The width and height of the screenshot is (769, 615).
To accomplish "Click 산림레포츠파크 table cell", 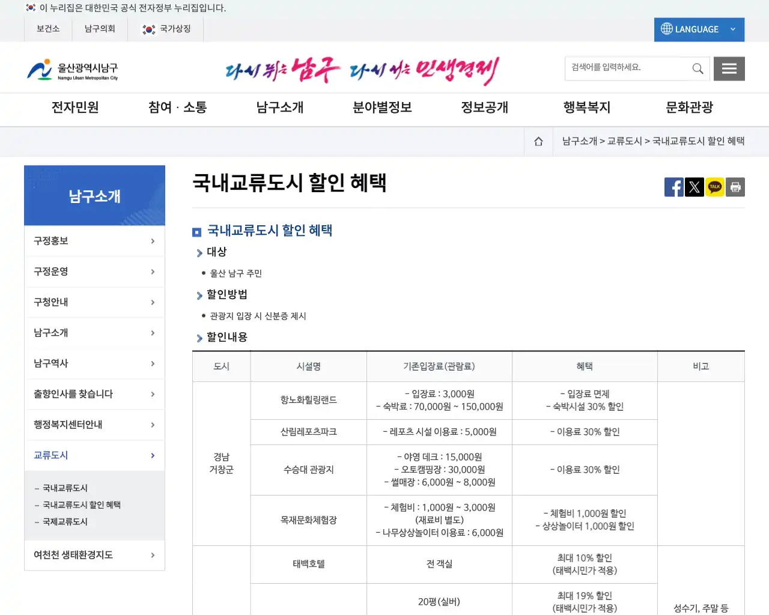I will 309,432.
